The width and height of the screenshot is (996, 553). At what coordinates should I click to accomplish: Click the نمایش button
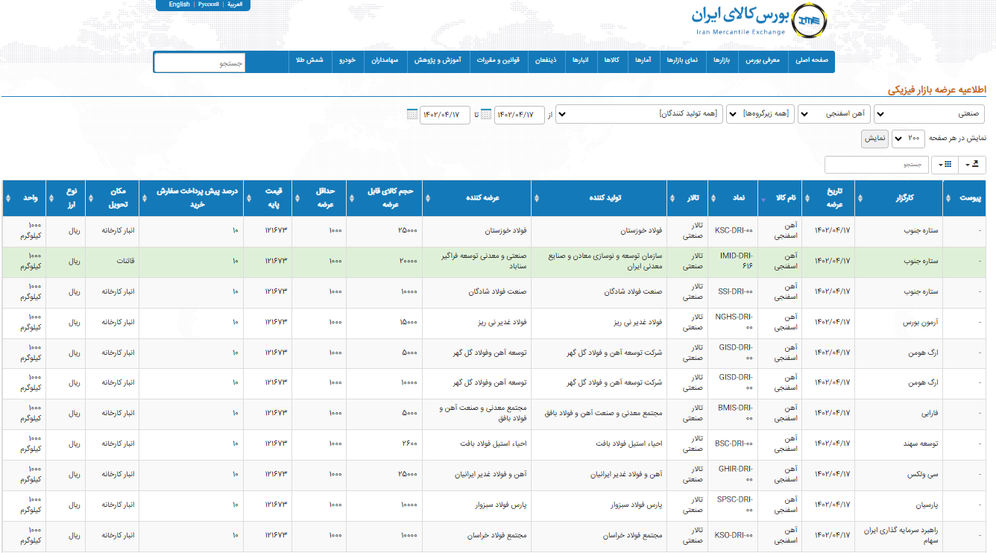pyautogui.click(x=875, y=139)
